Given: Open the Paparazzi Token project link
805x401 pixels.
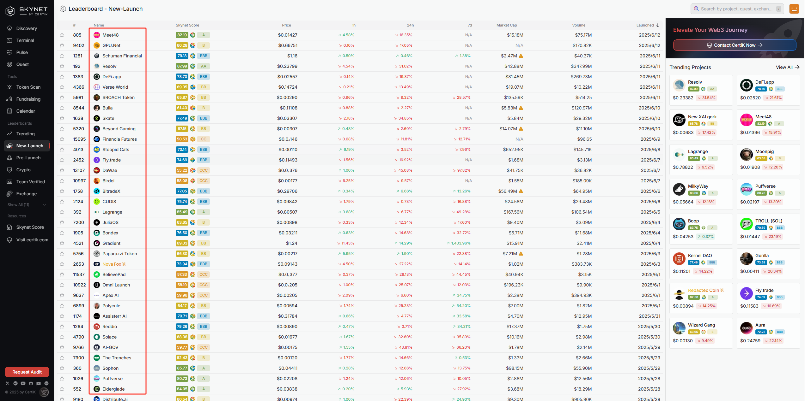Looking at the screenshot, I should click(x=119, y=254).
